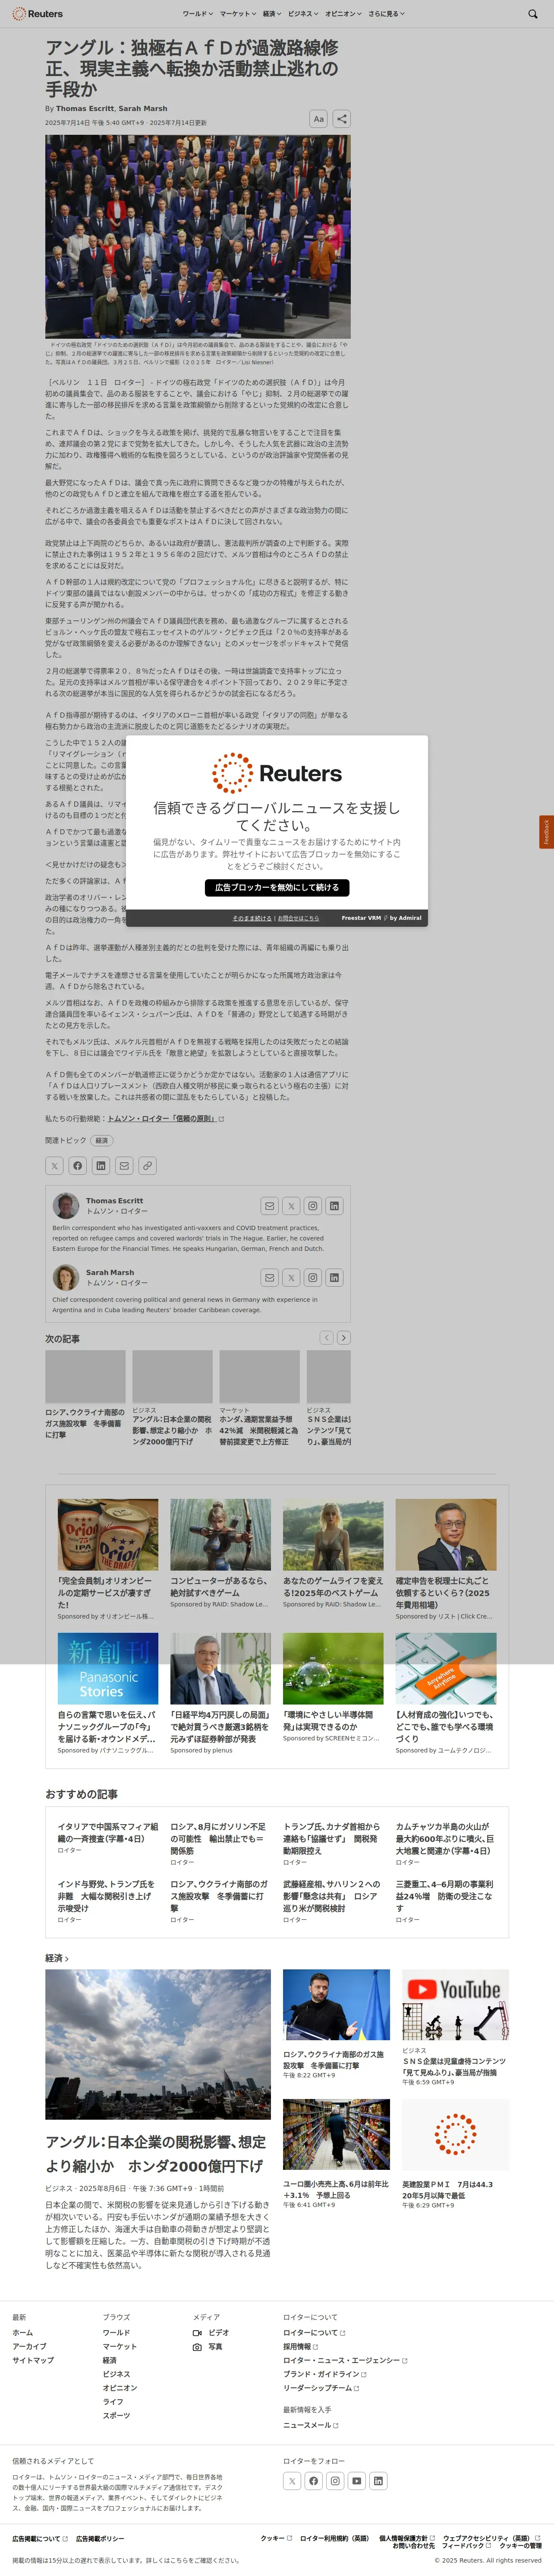
Task: Email Sarah Marsh via envelope icon
Action: coord(270,1277)
